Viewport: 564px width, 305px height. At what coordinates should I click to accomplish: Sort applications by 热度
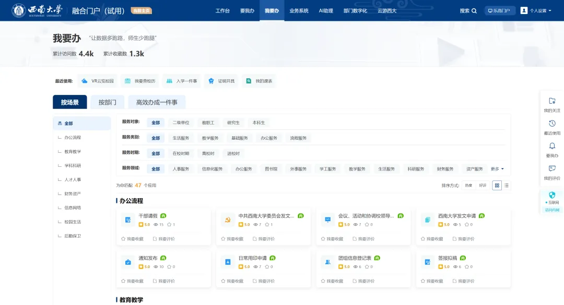pyautogui.click(x=468, y=185)
